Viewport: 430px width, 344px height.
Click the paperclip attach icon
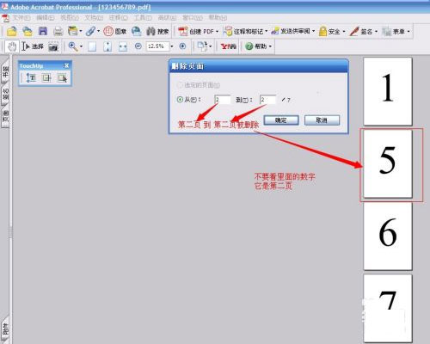90,31
